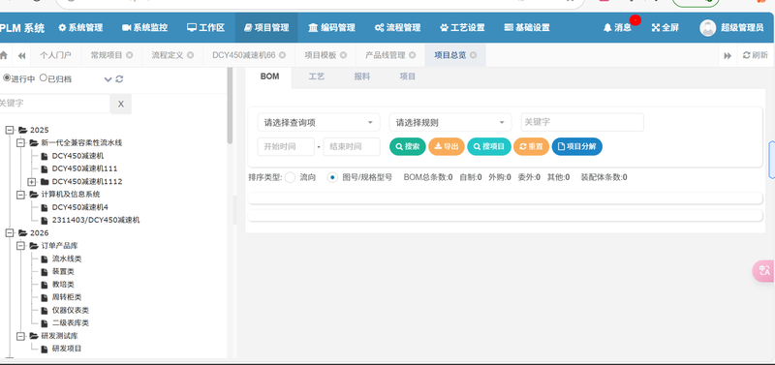The width and height of the screenshot is (775, 365).
Task: Click the chevron down icon above tree
Action: coord(108,79)
